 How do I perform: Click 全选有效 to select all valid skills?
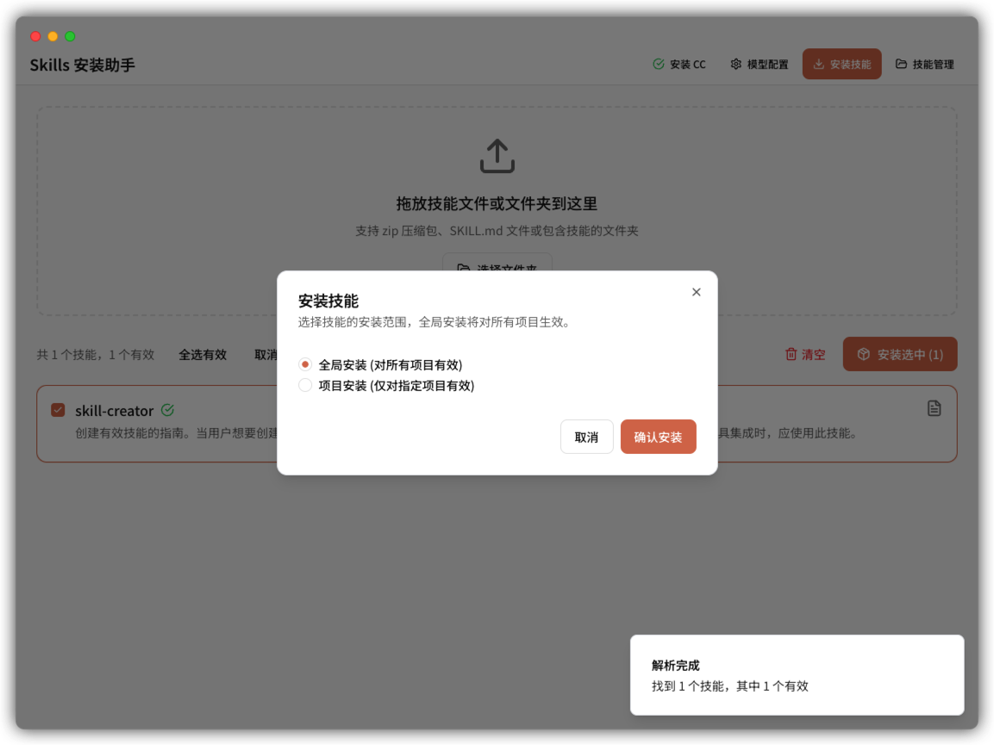pos(203,354)
